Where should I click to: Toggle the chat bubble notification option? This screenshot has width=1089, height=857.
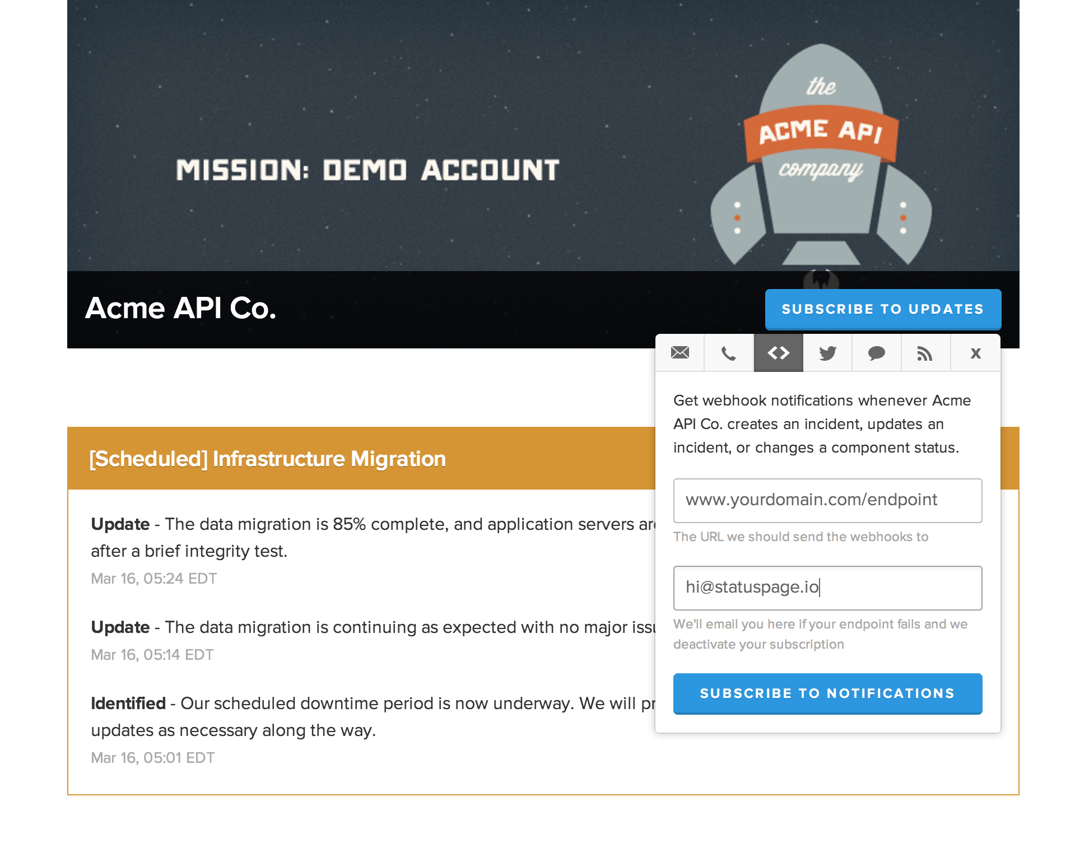point(878,352)
